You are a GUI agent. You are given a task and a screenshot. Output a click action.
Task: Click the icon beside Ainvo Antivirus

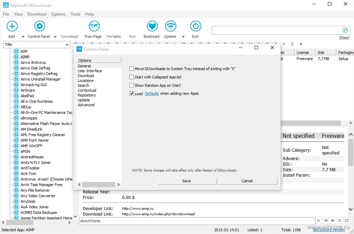pyautogui.click(x=16, y=62)
